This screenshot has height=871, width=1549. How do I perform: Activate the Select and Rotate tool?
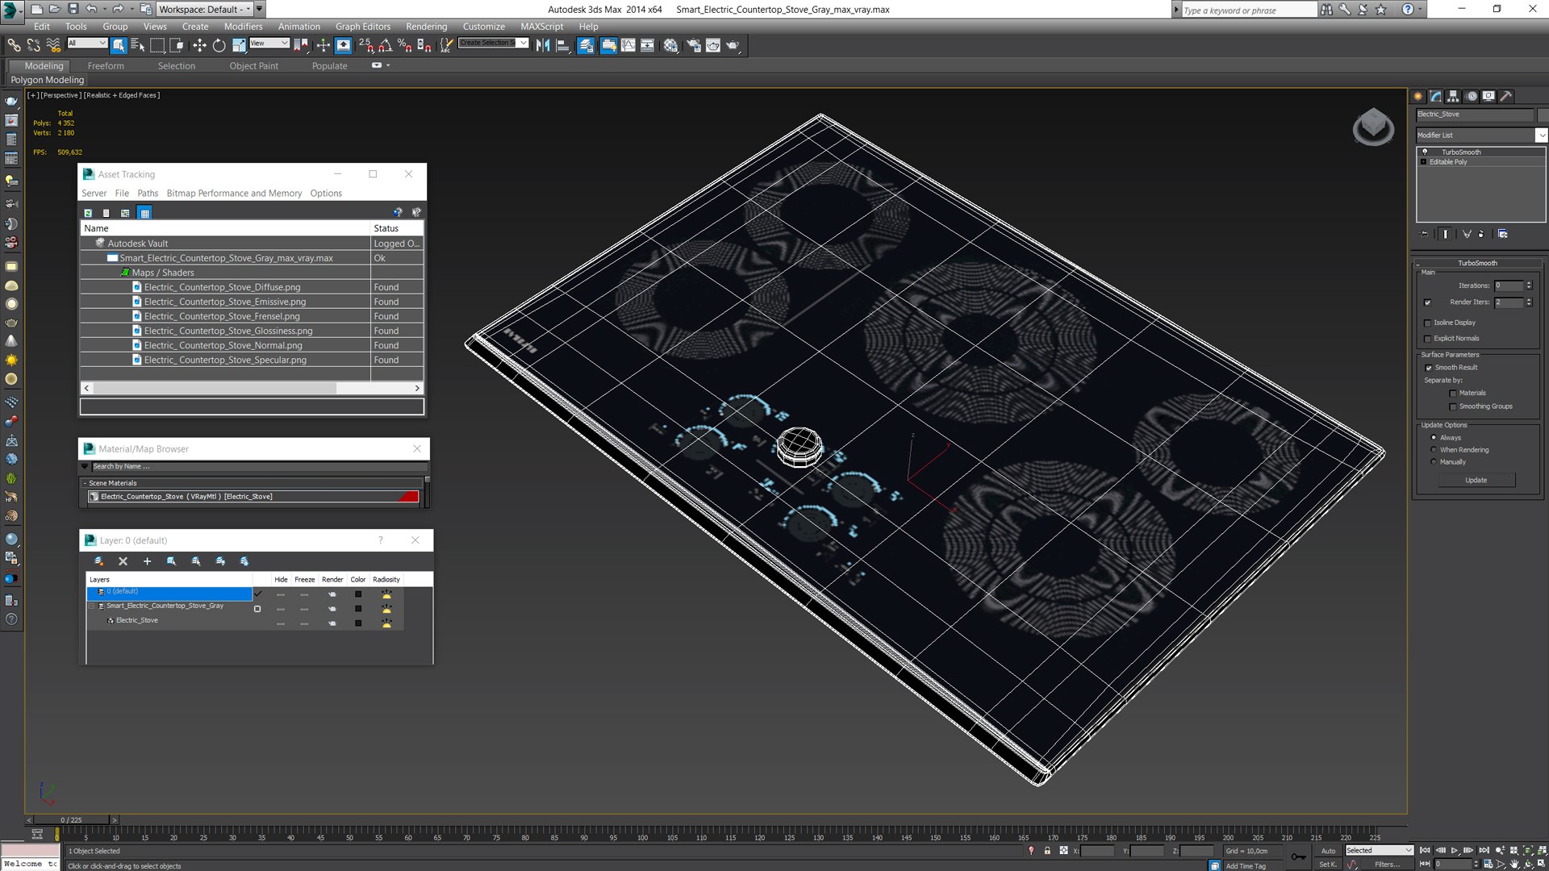[x=219, y=46]
